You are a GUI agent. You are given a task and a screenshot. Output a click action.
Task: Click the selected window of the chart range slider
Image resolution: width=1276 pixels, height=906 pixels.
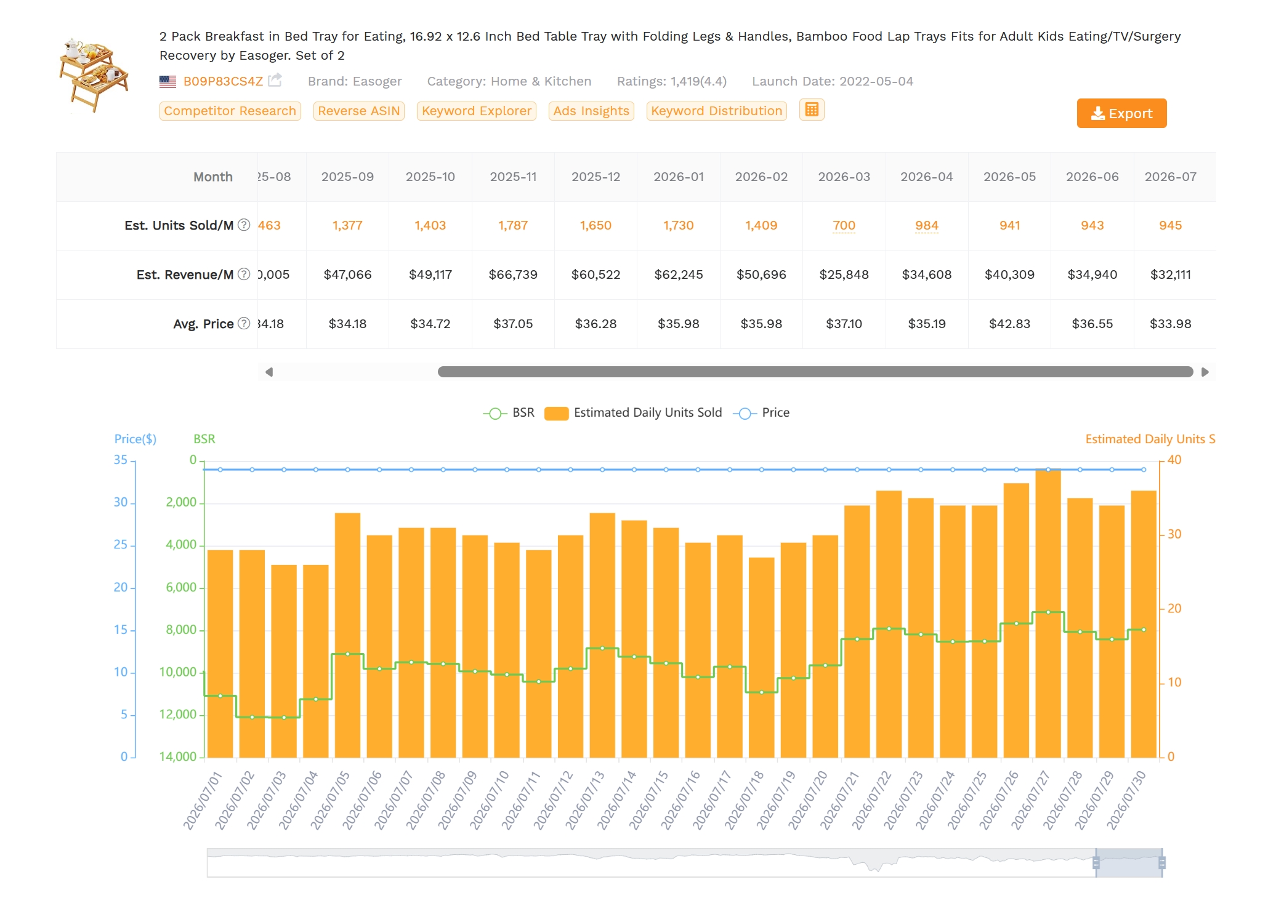click(1129, 863)
